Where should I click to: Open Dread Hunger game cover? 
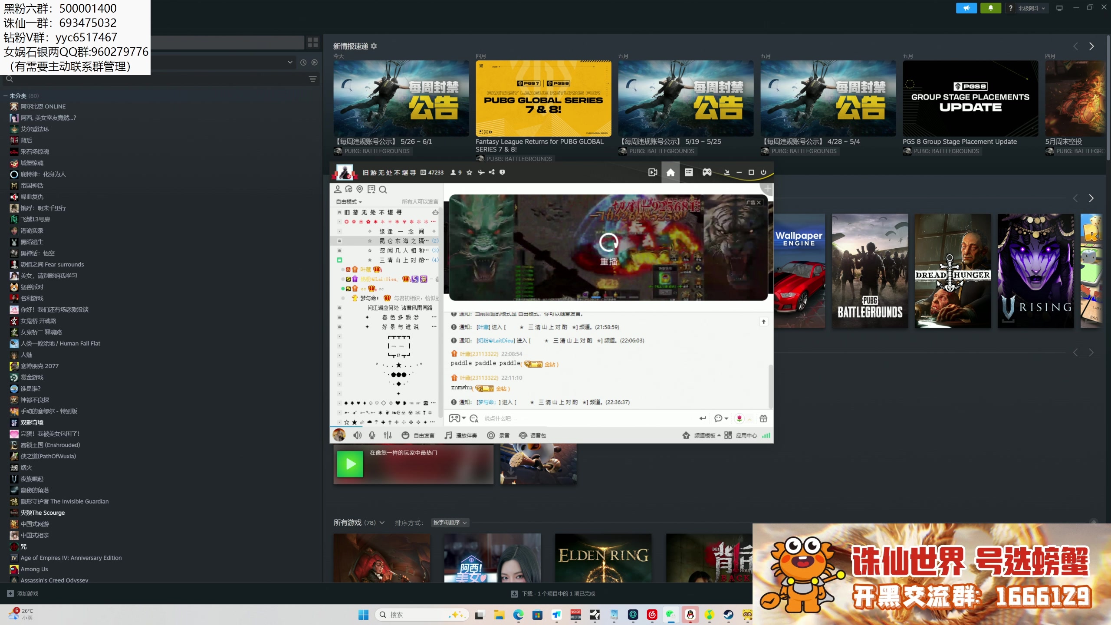(x=953, y=271)
